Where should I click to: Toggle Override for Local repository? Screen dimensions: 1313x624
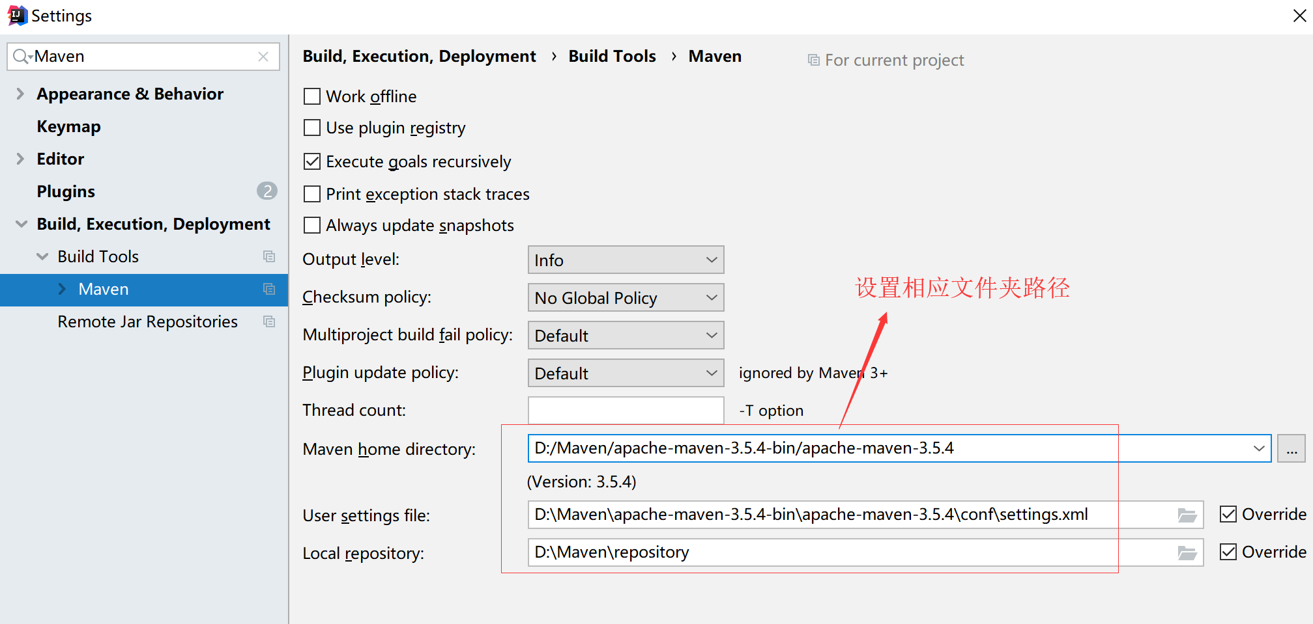[1228, 552]
